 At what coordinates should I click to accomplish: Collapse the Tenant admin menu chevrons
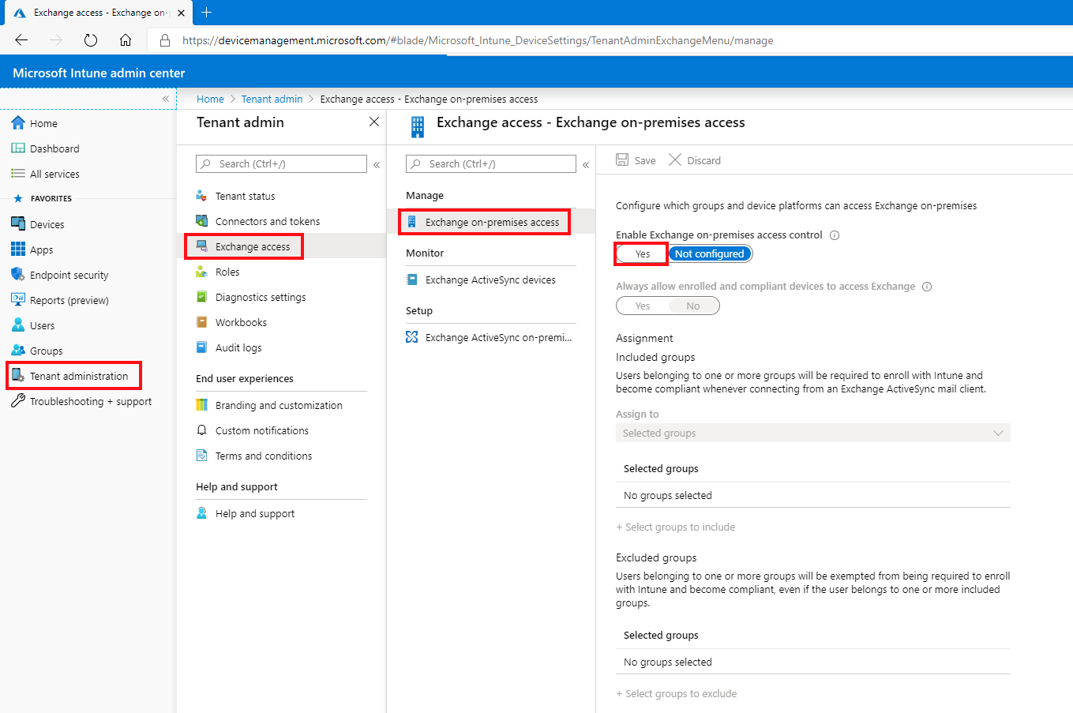click(x=377, y=165)
